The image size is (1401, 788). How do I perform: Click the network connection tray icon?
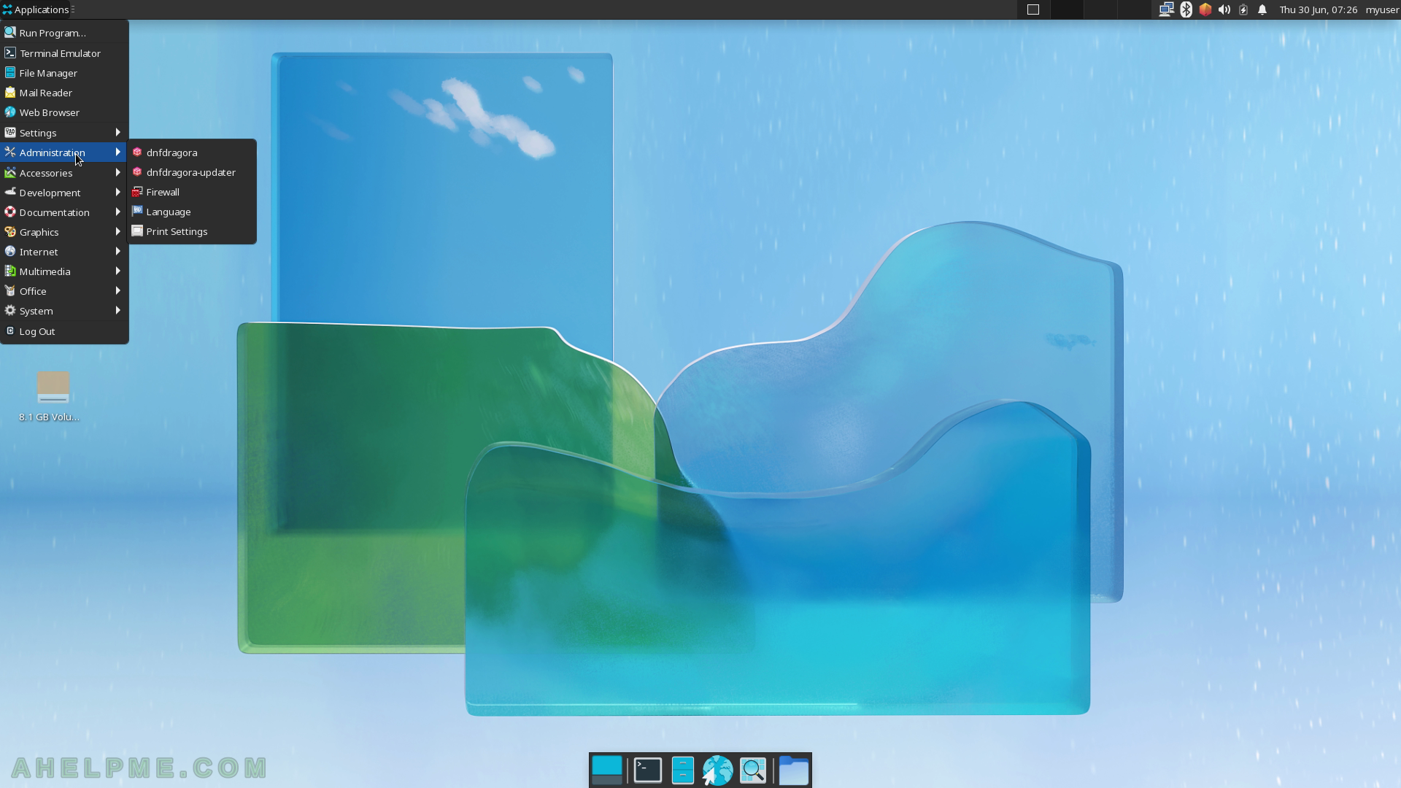pos(1166,9)
